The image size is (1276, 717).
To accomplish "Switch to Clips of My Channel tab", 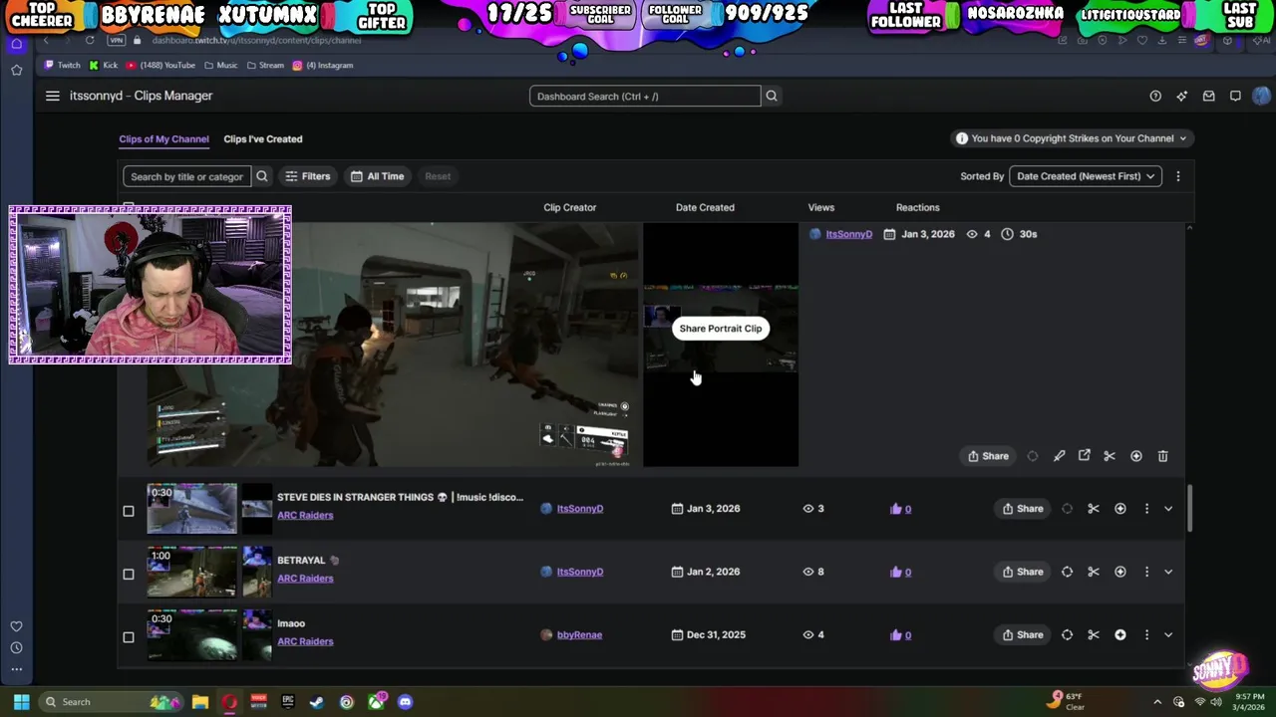I will click(163, 139).
